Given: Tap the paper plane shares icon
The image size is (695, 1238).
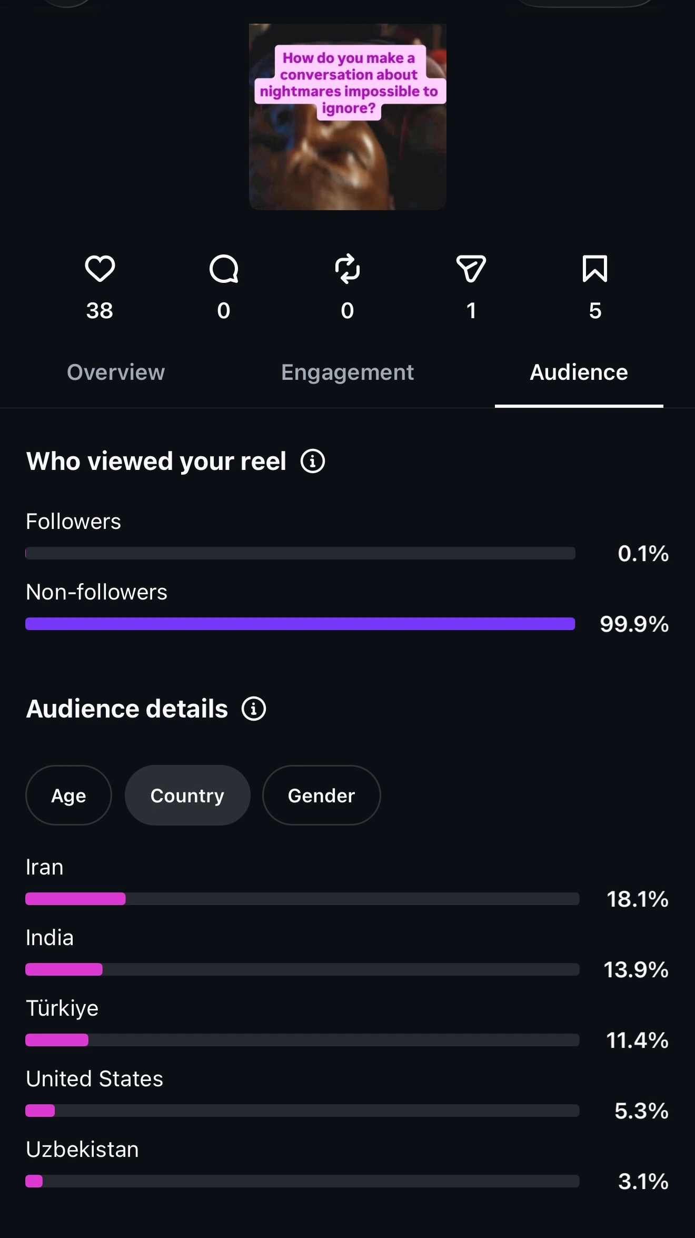Looking at the screenshot, I should 471,269.
